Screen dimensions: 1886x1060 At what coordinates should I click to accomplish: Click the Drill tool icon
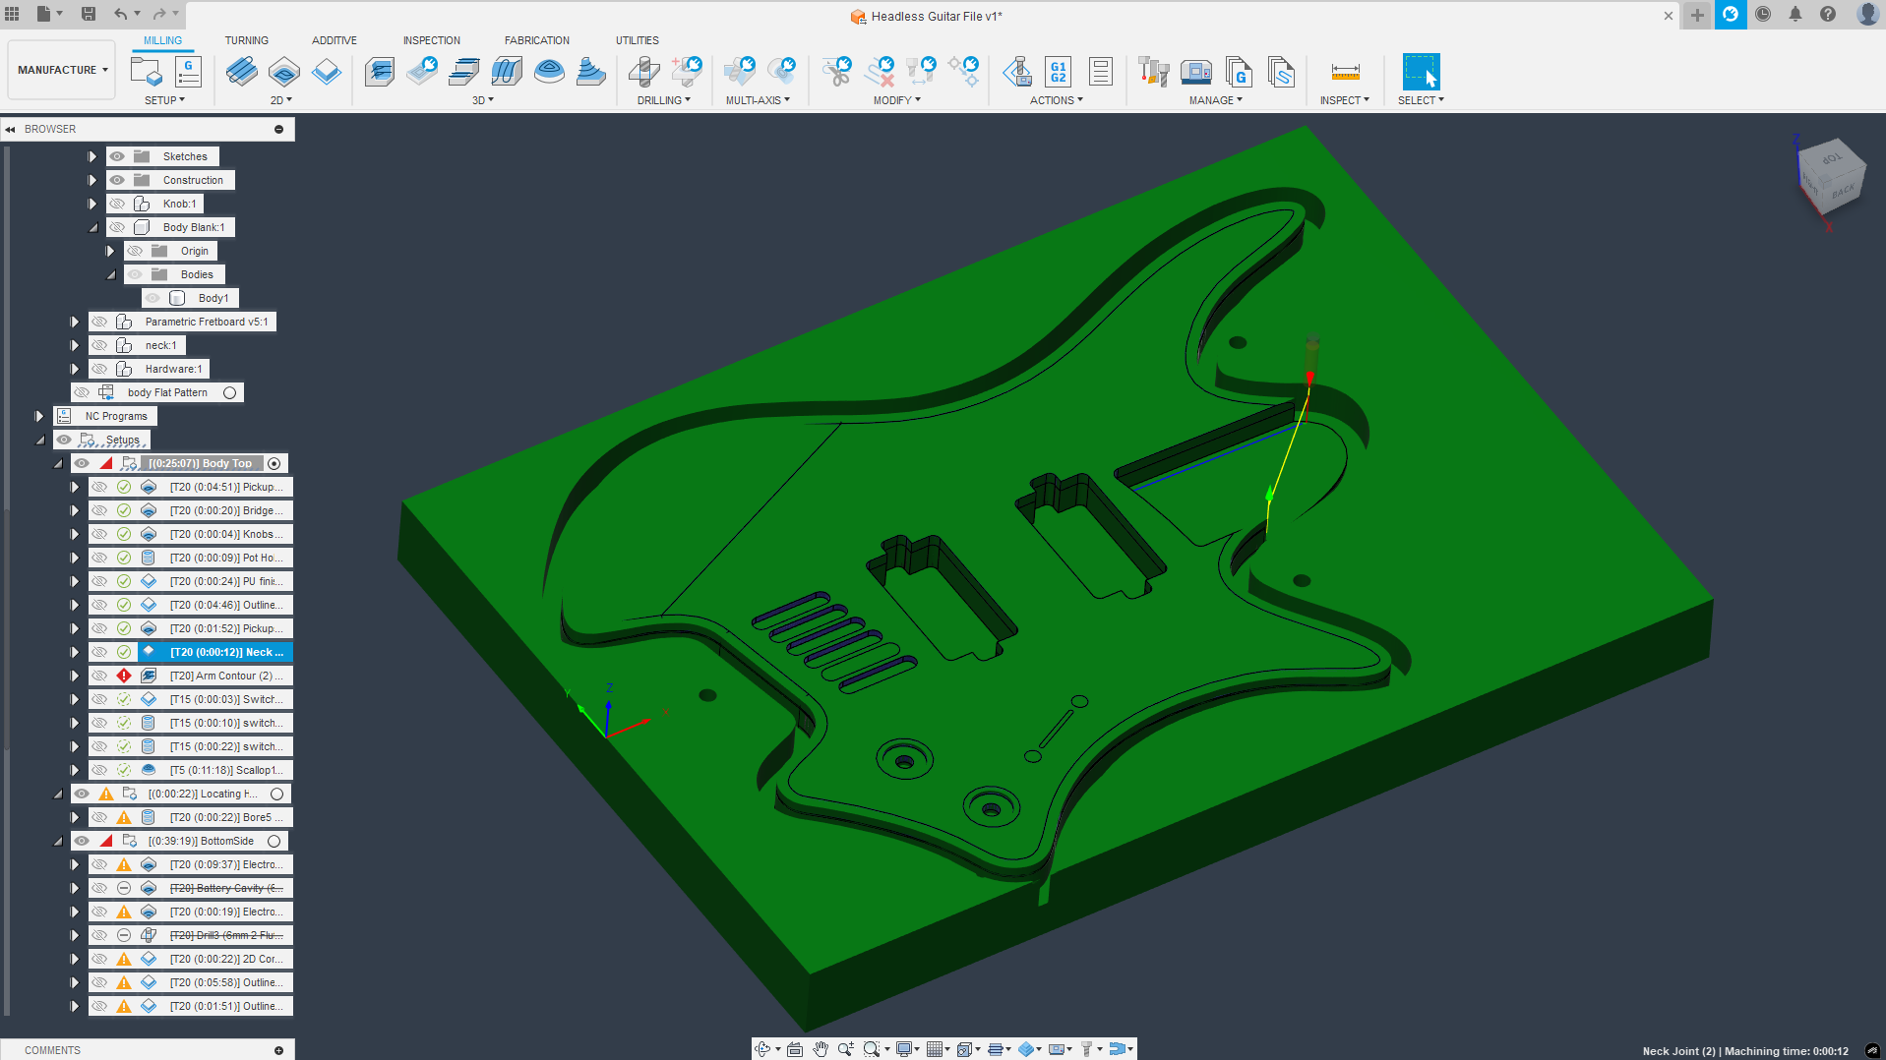644,72
